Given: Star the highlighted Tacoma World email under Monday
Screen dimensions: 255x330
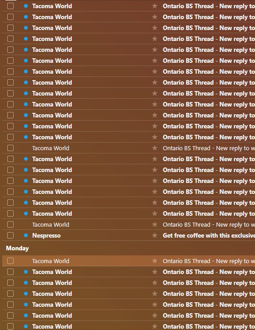Looking at the screenshot, I should click(155, 261).
